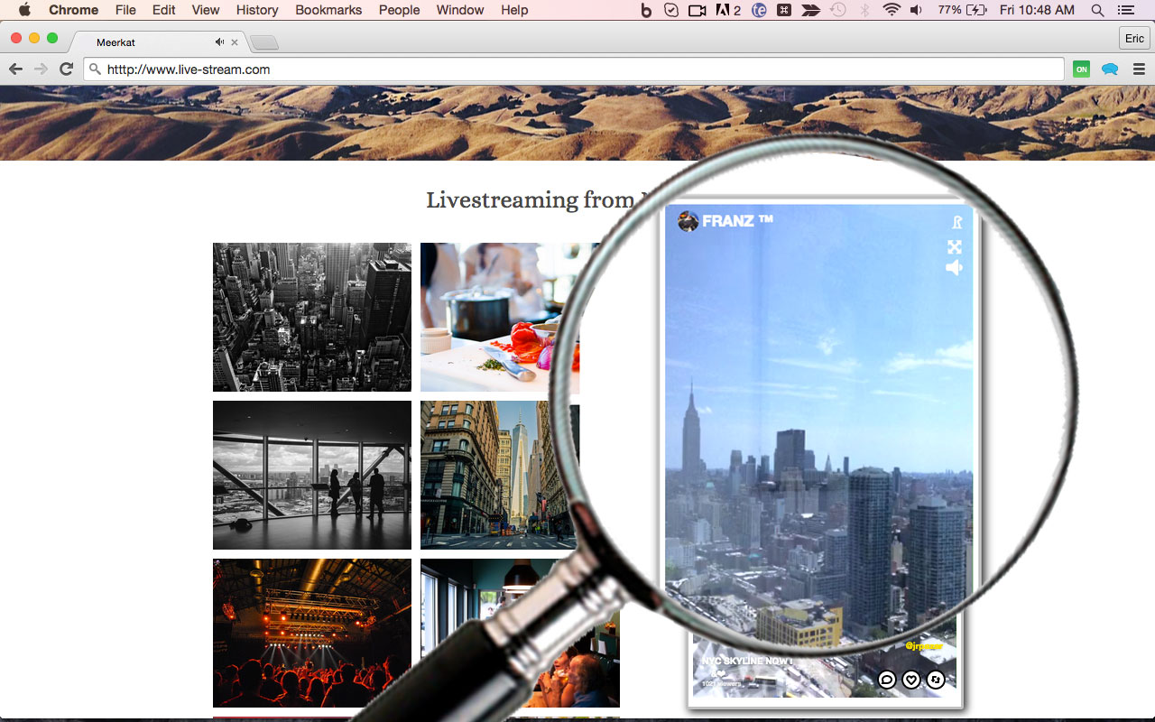This screenshot has height=722, width=1155.
Task: Open Time Machine menu bar icon
Action: tap(838, 10)
